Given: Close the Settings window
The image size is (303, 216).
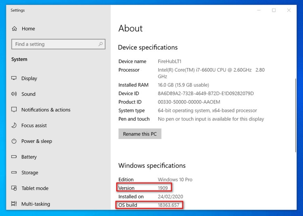Looking at the screenshot, I should click(x=289, y=10).
